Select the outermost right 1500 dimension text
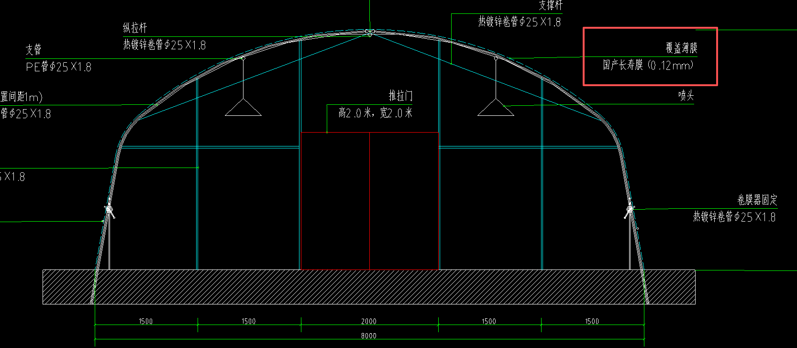 [x=592, y=321]
